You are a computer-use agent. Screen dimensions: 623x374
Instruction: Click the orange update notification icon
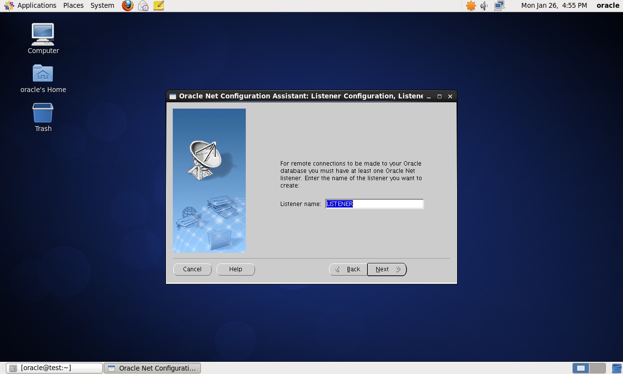point(471,6)
